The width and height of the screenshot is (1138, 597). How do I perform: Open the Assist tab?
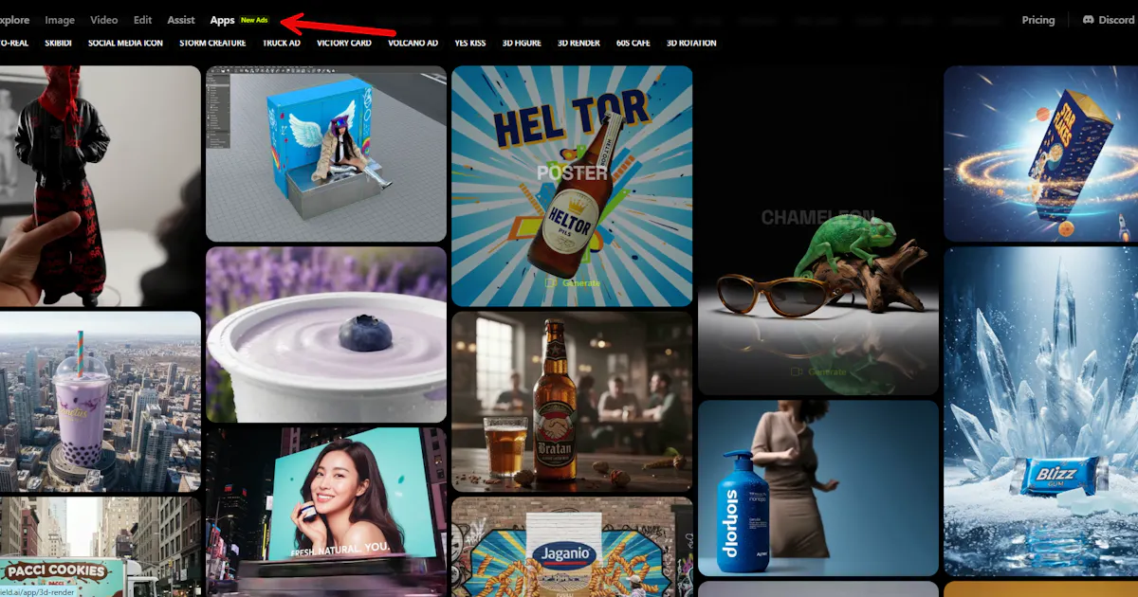click(181, 20)
